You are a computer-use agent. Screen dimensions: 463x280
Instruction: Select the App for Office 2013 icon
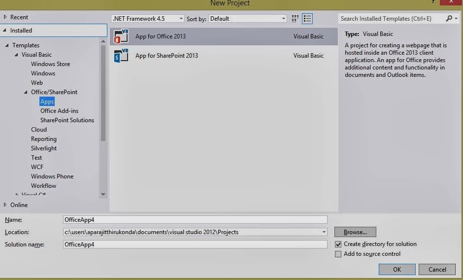click(121, 36)
